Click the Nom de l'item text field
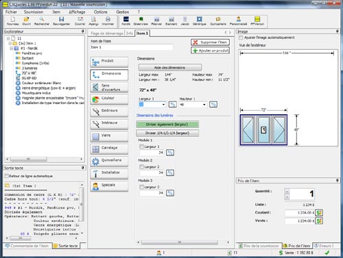The height and width of the screenshot is (258, 343). click(132, 47)
